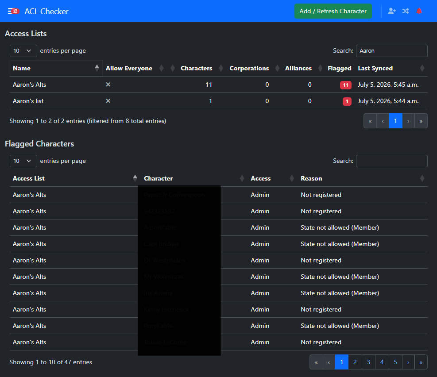Go to page 2 of Flagged Characters
The image size is (437, 377).
click(355, 362)
